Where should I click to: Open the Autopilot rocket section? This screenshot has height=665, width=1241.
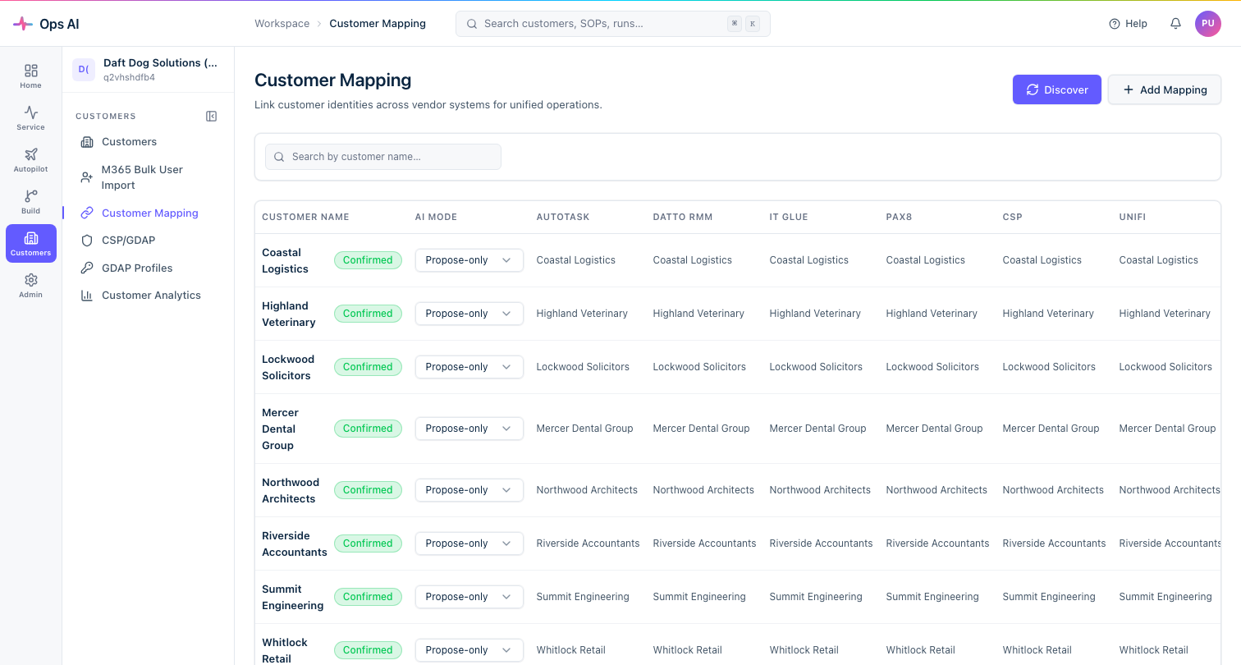[30, 160]
